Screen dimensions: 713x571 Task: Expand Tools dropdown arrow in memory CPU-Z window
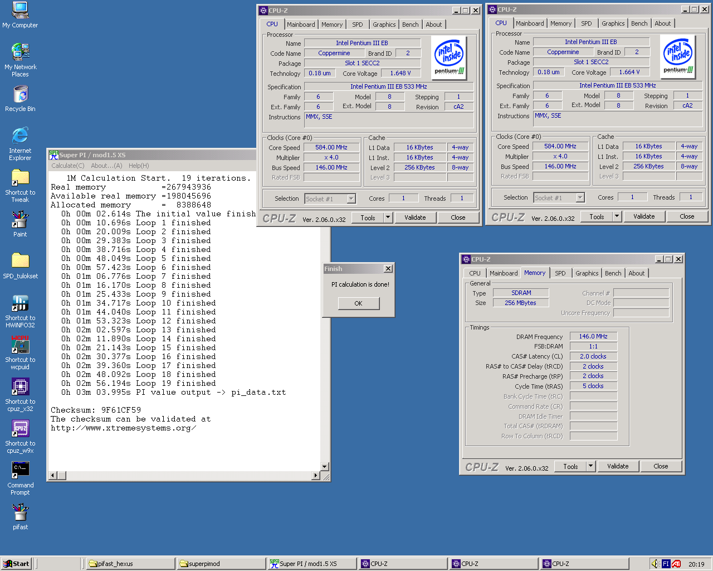(591, 466)
